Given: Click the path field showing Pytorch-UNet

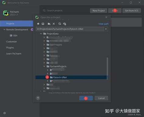Looking at the screenshot, I should click(x=70, y=29).
